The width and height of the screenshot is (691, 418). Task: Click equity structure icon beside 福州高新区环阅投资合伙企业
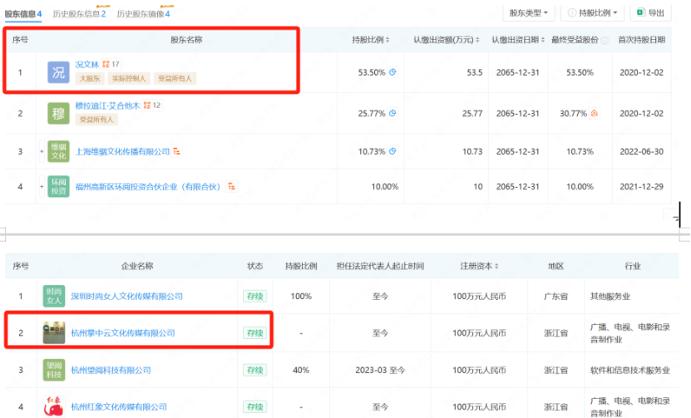(231, 186)
